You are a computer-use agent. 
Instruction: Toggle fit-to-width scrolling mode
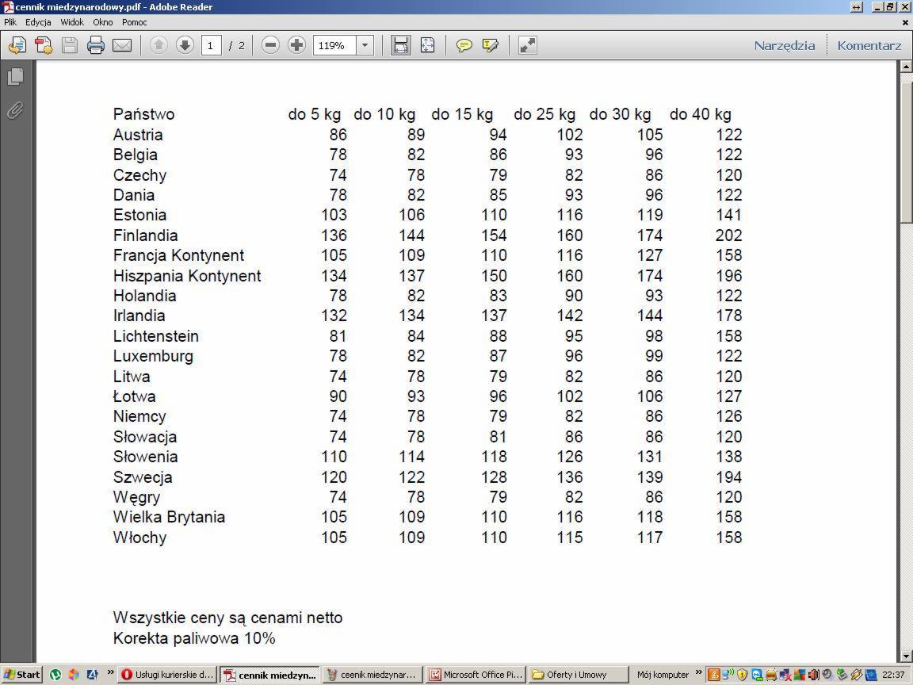401,45
